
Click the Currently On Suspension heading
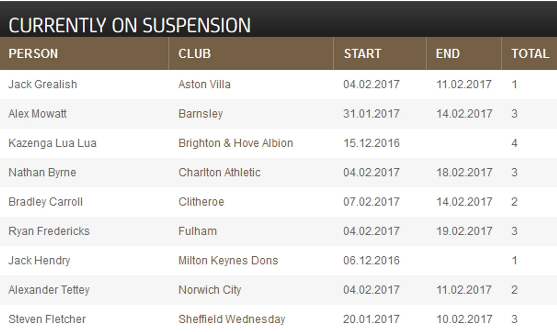pos(130,26)
